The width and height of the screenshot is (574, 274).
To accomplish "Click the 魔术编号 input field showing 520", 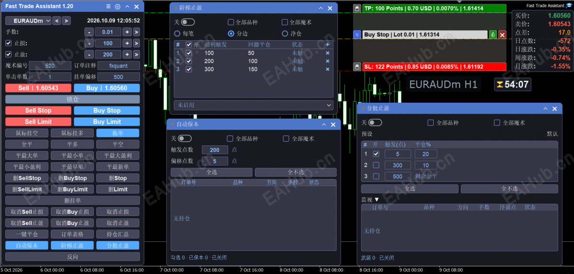I will click(x=50, y=66).
